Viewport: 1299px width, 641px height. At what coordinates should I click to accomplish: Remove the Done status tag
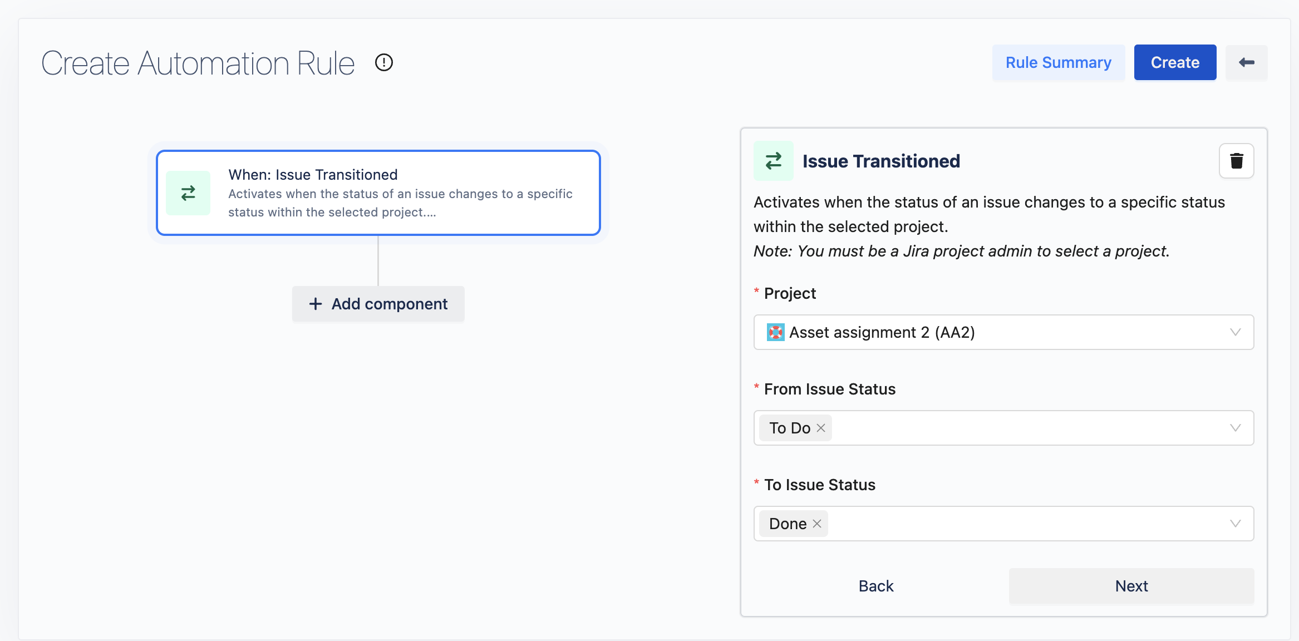817,524
